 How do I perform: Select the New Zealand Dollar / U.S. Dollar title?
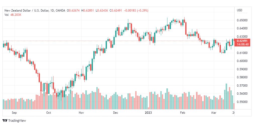point(27,11)
